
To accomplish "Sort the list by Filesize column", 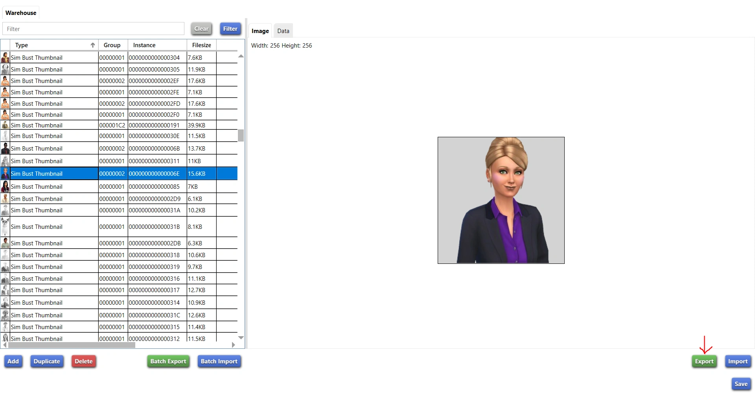I will tap(202, 45).
